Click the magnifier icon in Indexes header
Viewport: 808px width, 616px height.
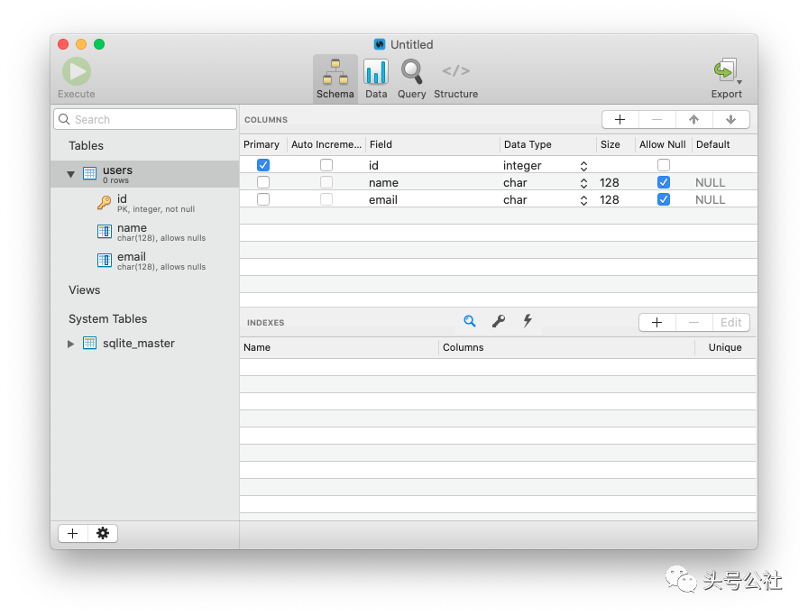(469, 321)
